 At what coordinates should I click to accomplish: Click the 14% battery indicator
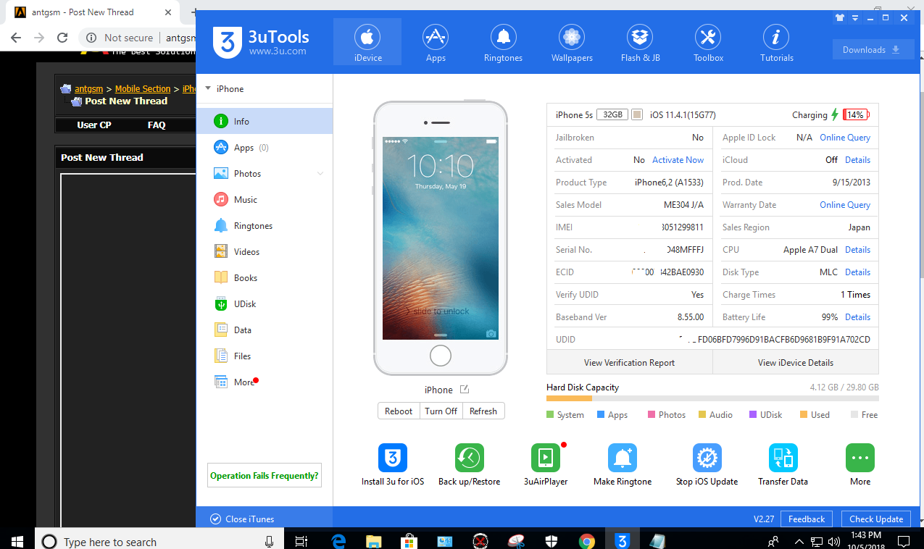(x=856, y=114)
